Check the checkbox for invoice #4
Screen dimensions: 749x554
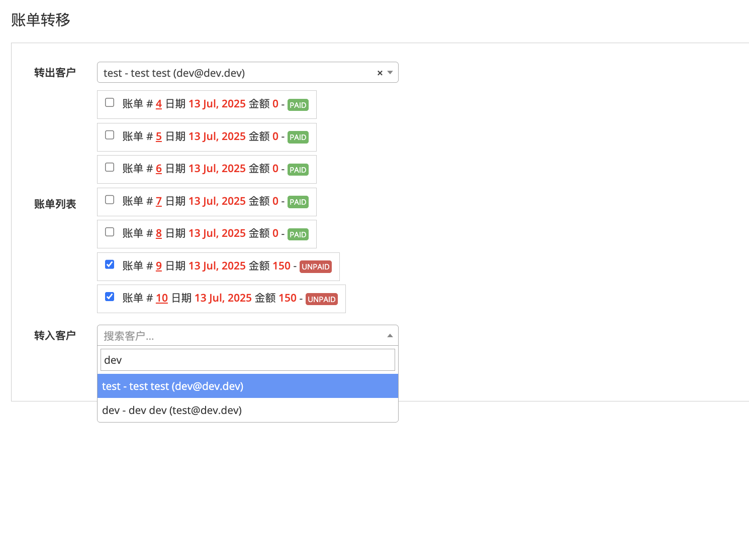click(x=110, y=103)
